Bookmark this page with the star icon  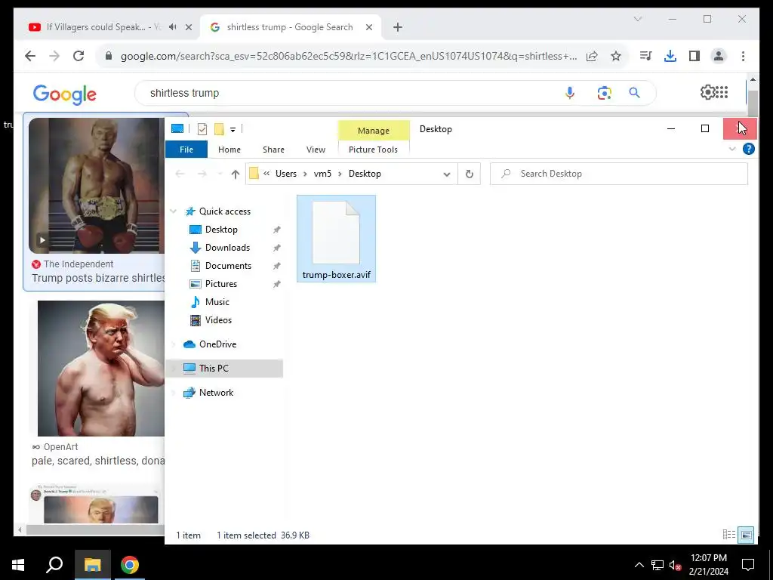coord(616,56)
